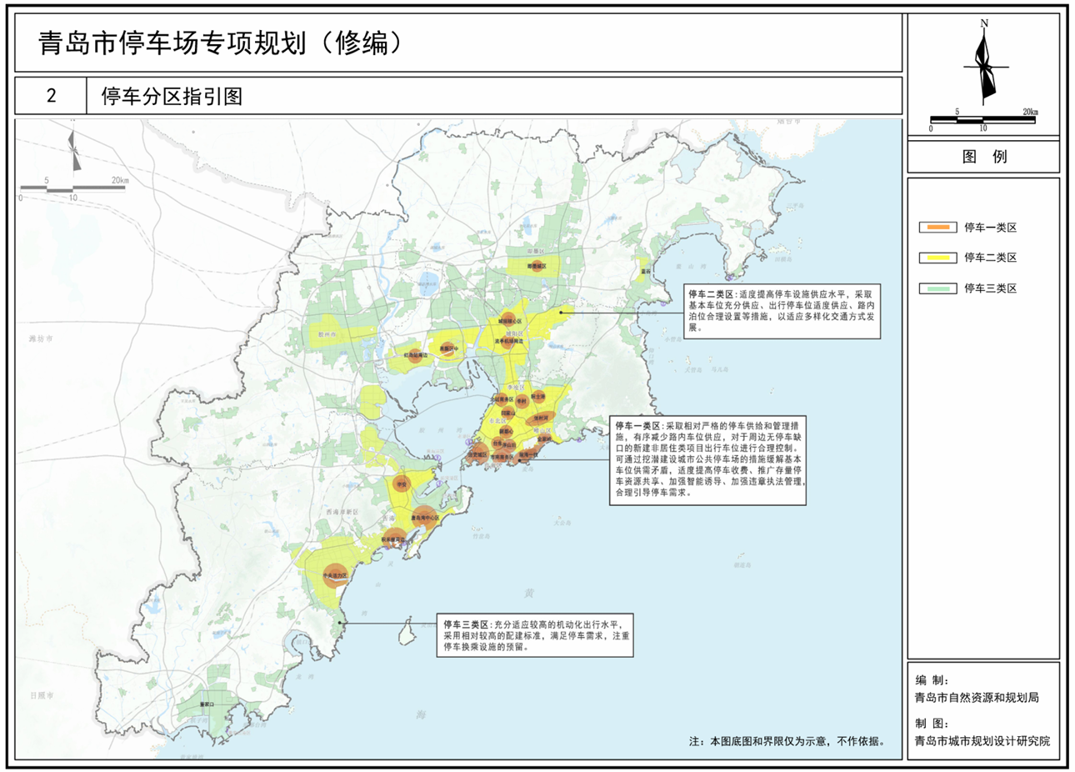
Task: Select the 张村河 orange oval marker
Action: coord(540,418)
